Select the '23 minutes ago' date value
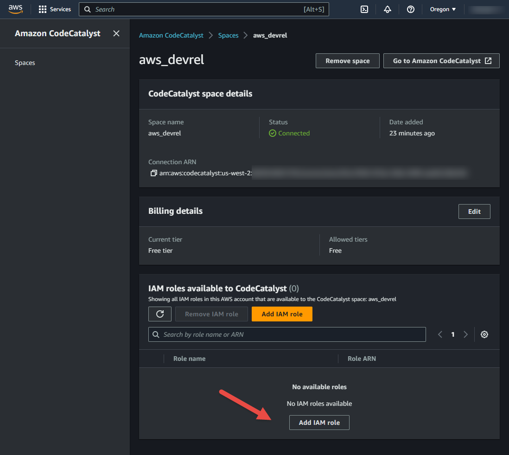The image size is (509, 455). tap(412, 133)
